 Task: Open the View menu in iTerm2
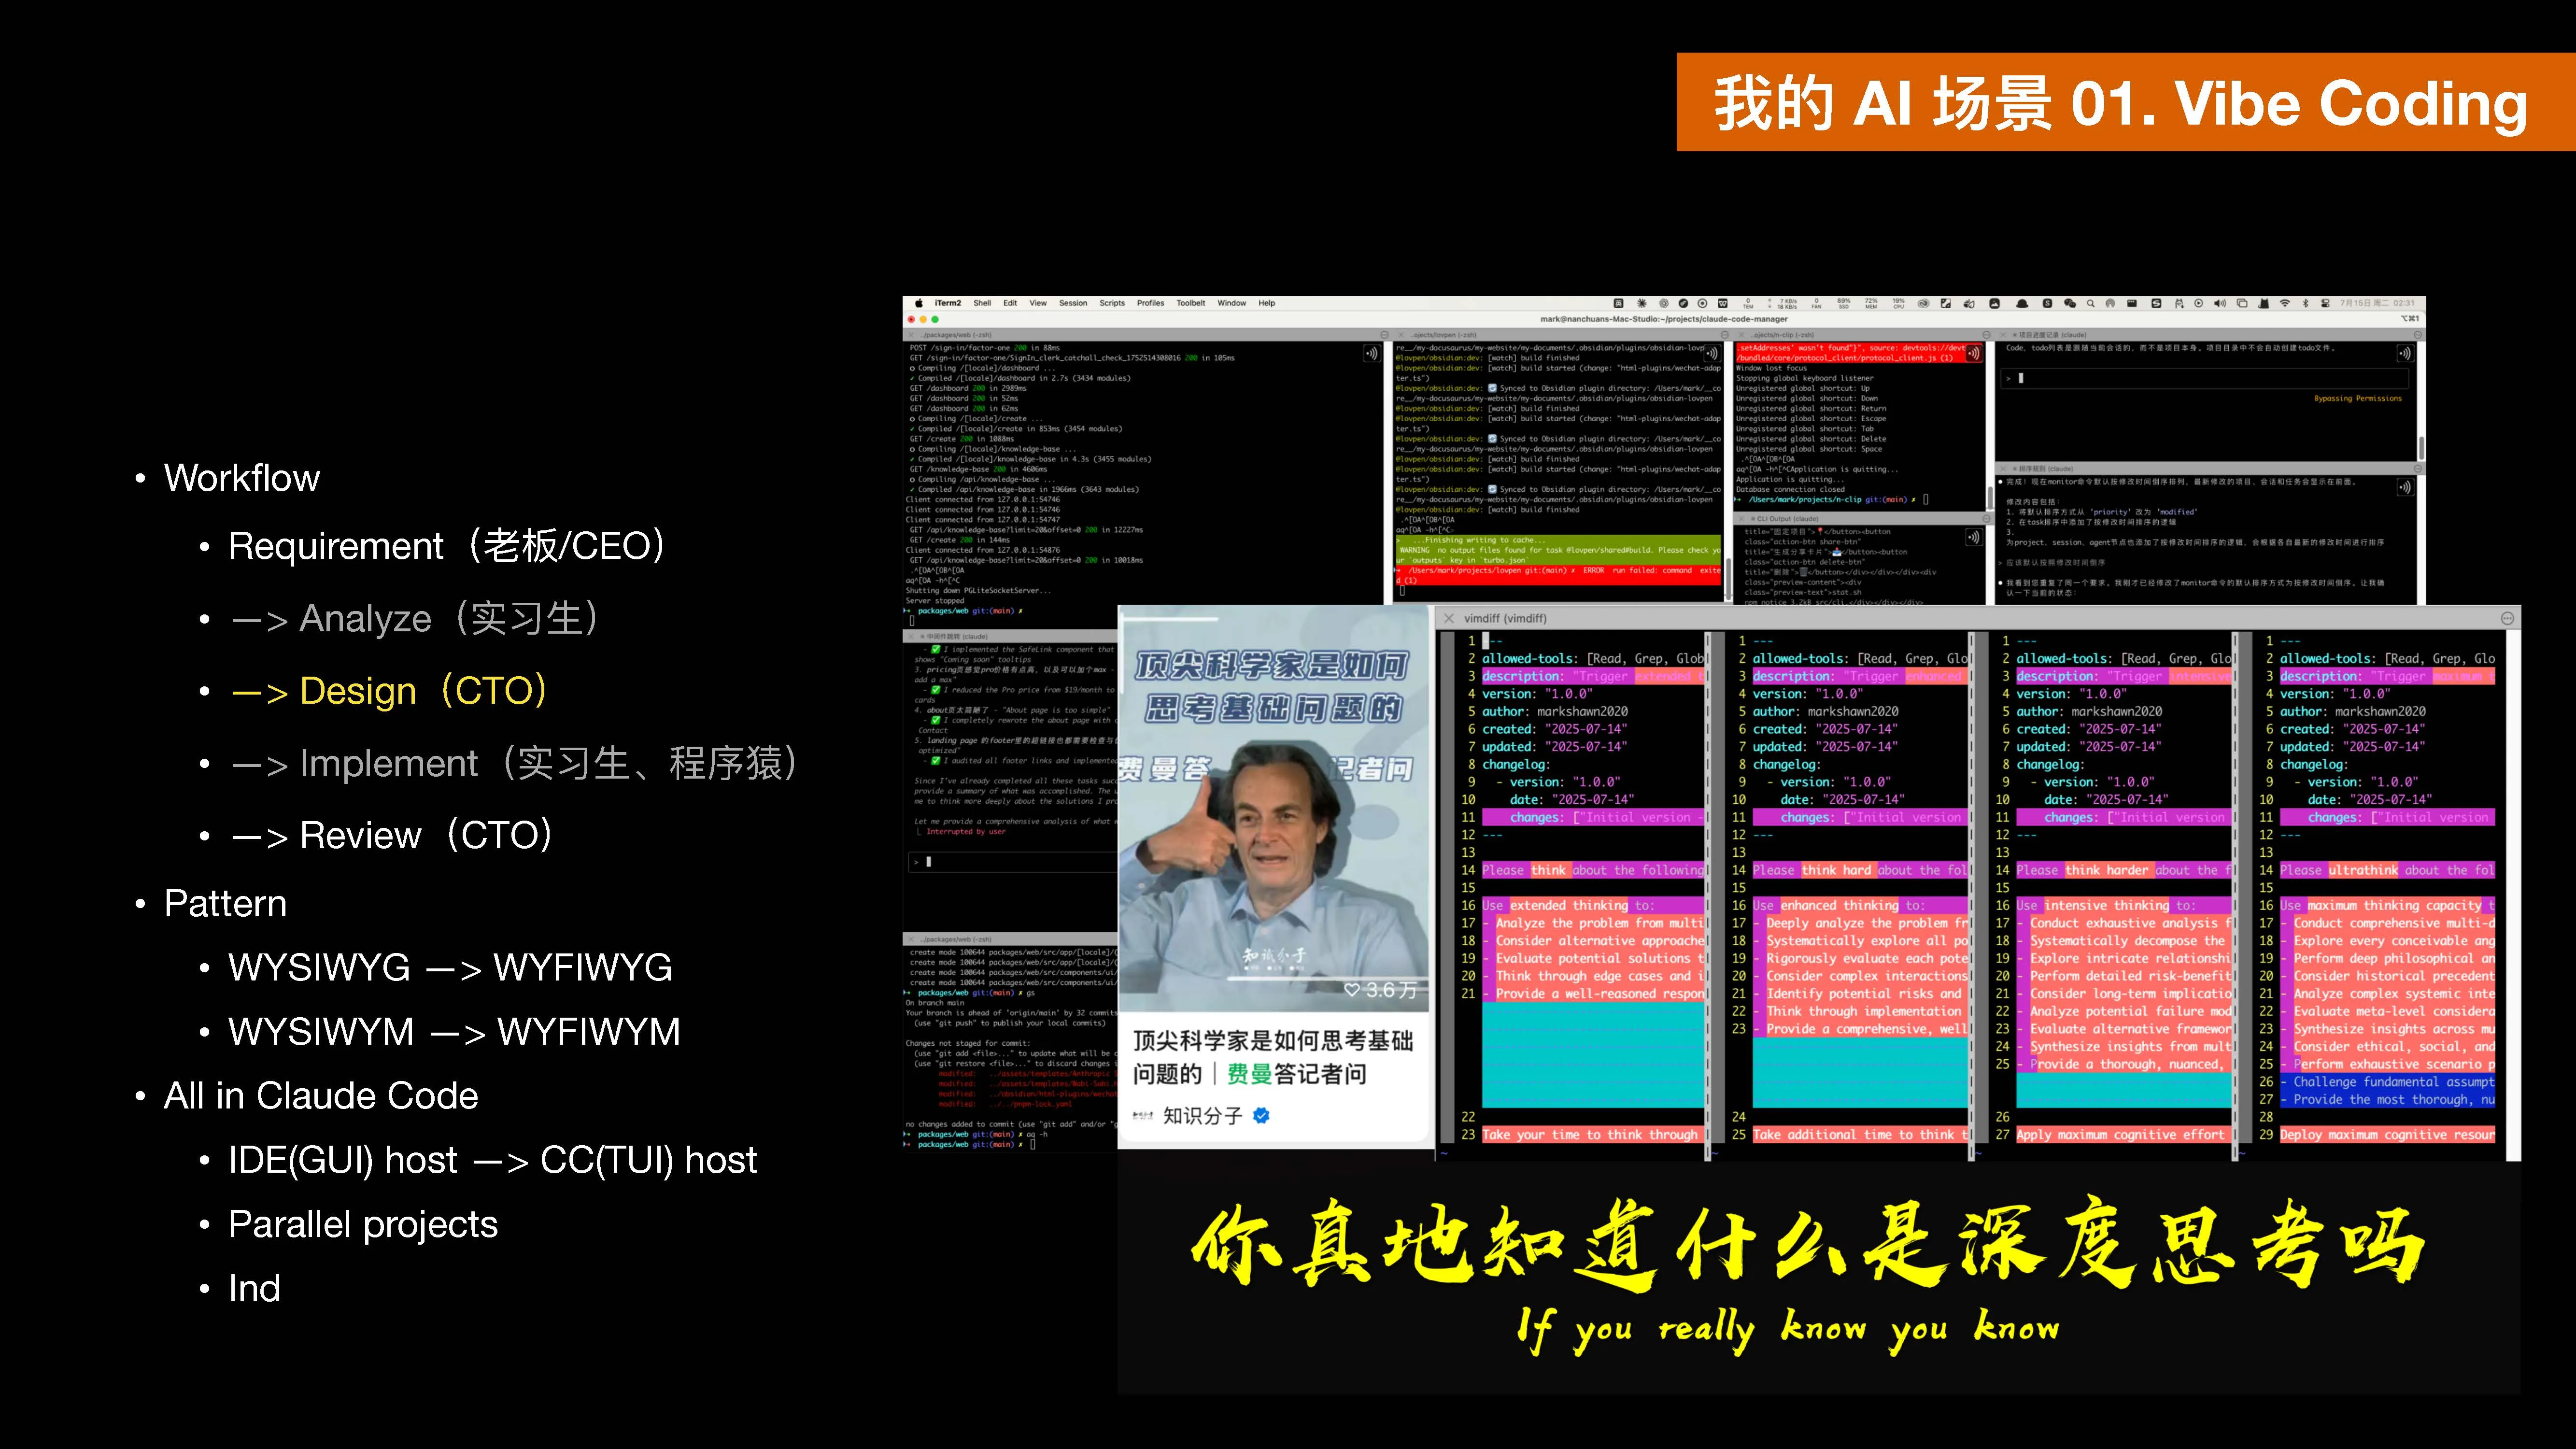(1038, 303)
